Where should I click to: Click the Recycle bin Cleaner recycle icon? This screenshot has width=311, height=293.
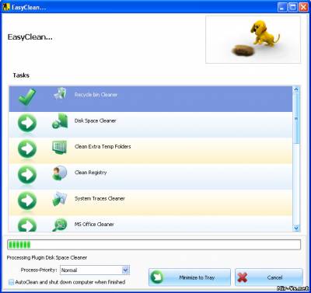60,94
